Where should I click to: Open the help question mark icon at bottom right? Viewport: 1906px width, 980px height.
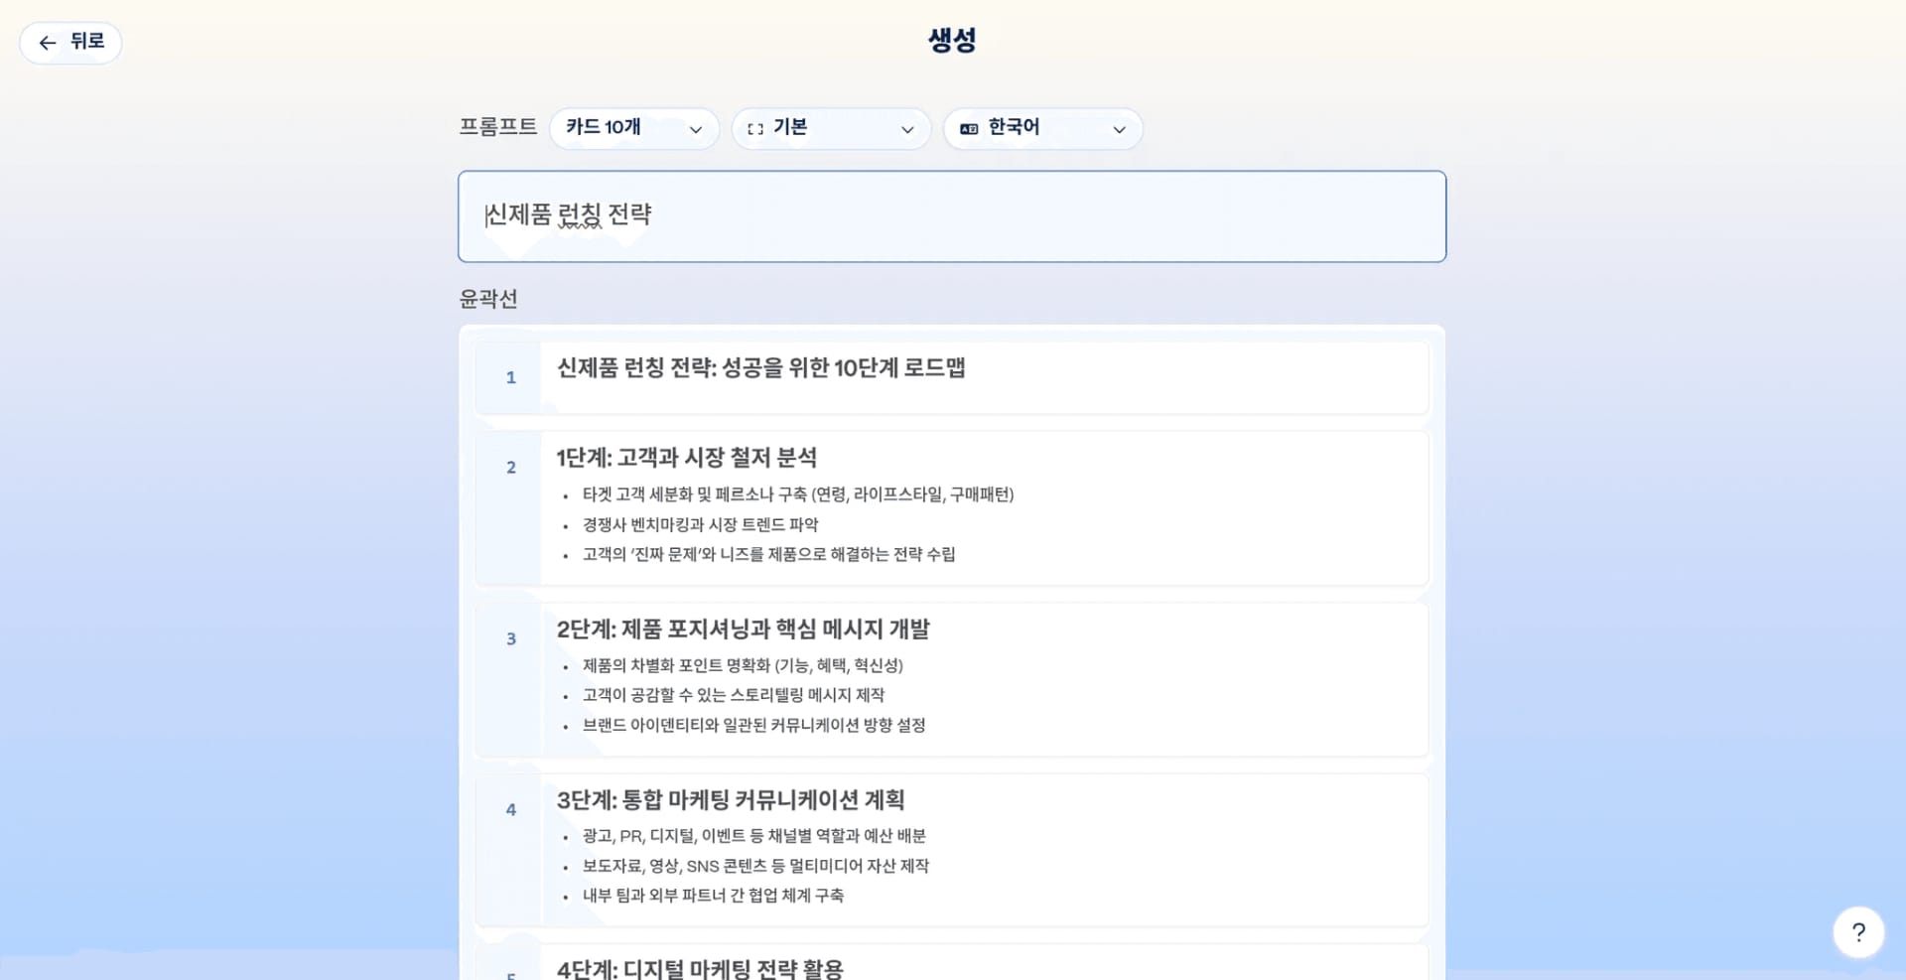[x=1859, y=931]
